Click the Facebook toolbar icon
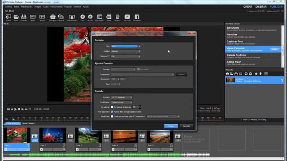This screenshot has height=161, width=287. [x=137, y=17]
